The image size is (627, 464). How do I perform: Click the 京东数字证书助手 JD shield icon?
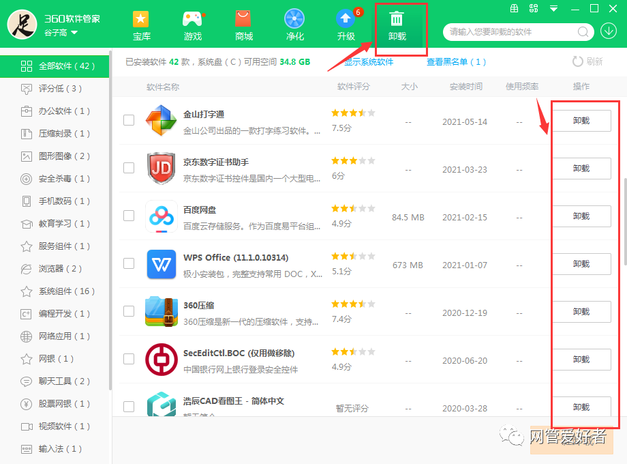(161, 168)
